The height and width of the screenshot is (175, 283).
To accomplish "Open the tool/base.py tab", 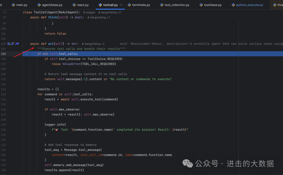I will (x=210, y=5).
